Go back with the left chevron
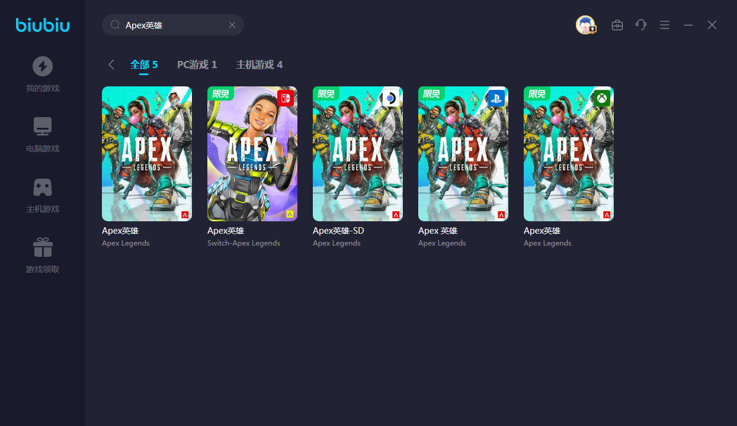The image size is (737, 426). coord(111,64)
